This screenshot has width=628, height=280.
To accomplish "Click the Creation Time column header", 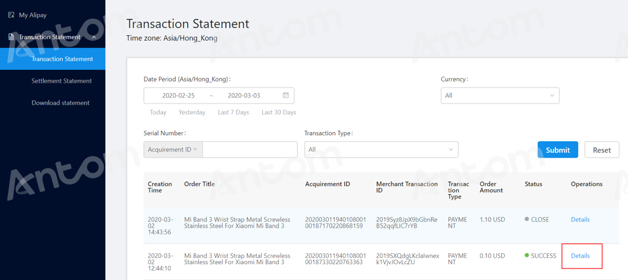I will tap(160, 187).
